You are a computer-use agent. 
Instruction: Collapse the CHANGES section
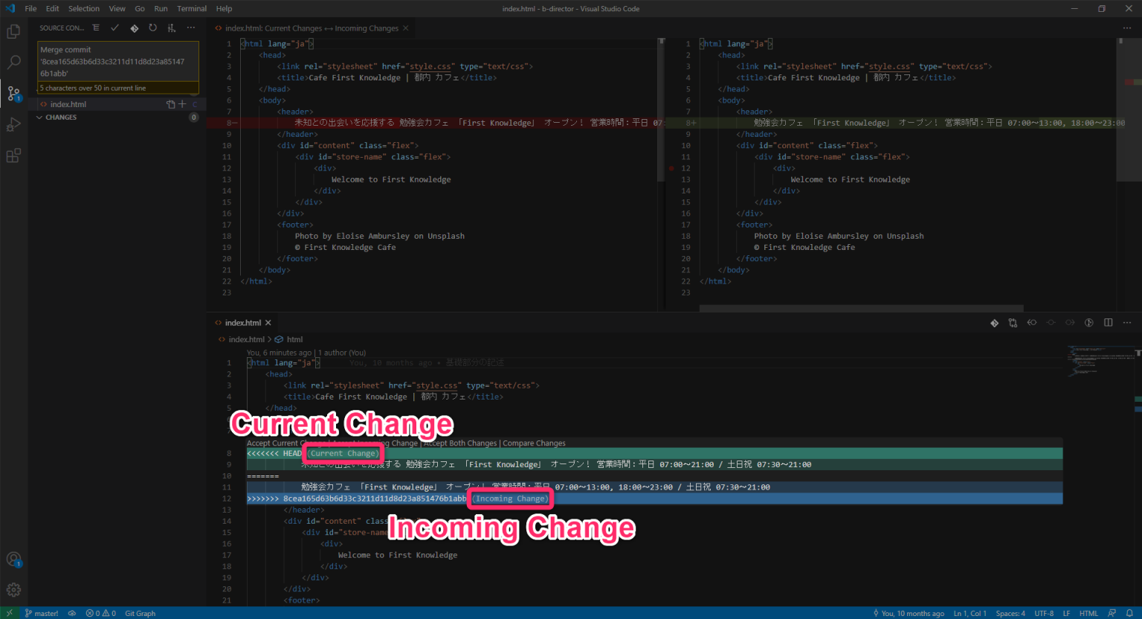[40, 117]
